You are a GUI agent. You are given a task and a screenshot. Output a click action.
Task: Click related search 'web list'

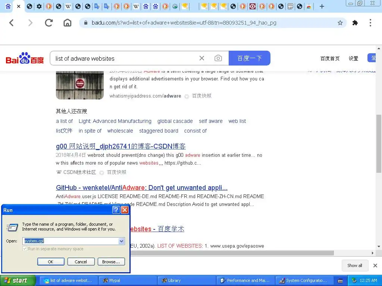[x=237, y=121]
